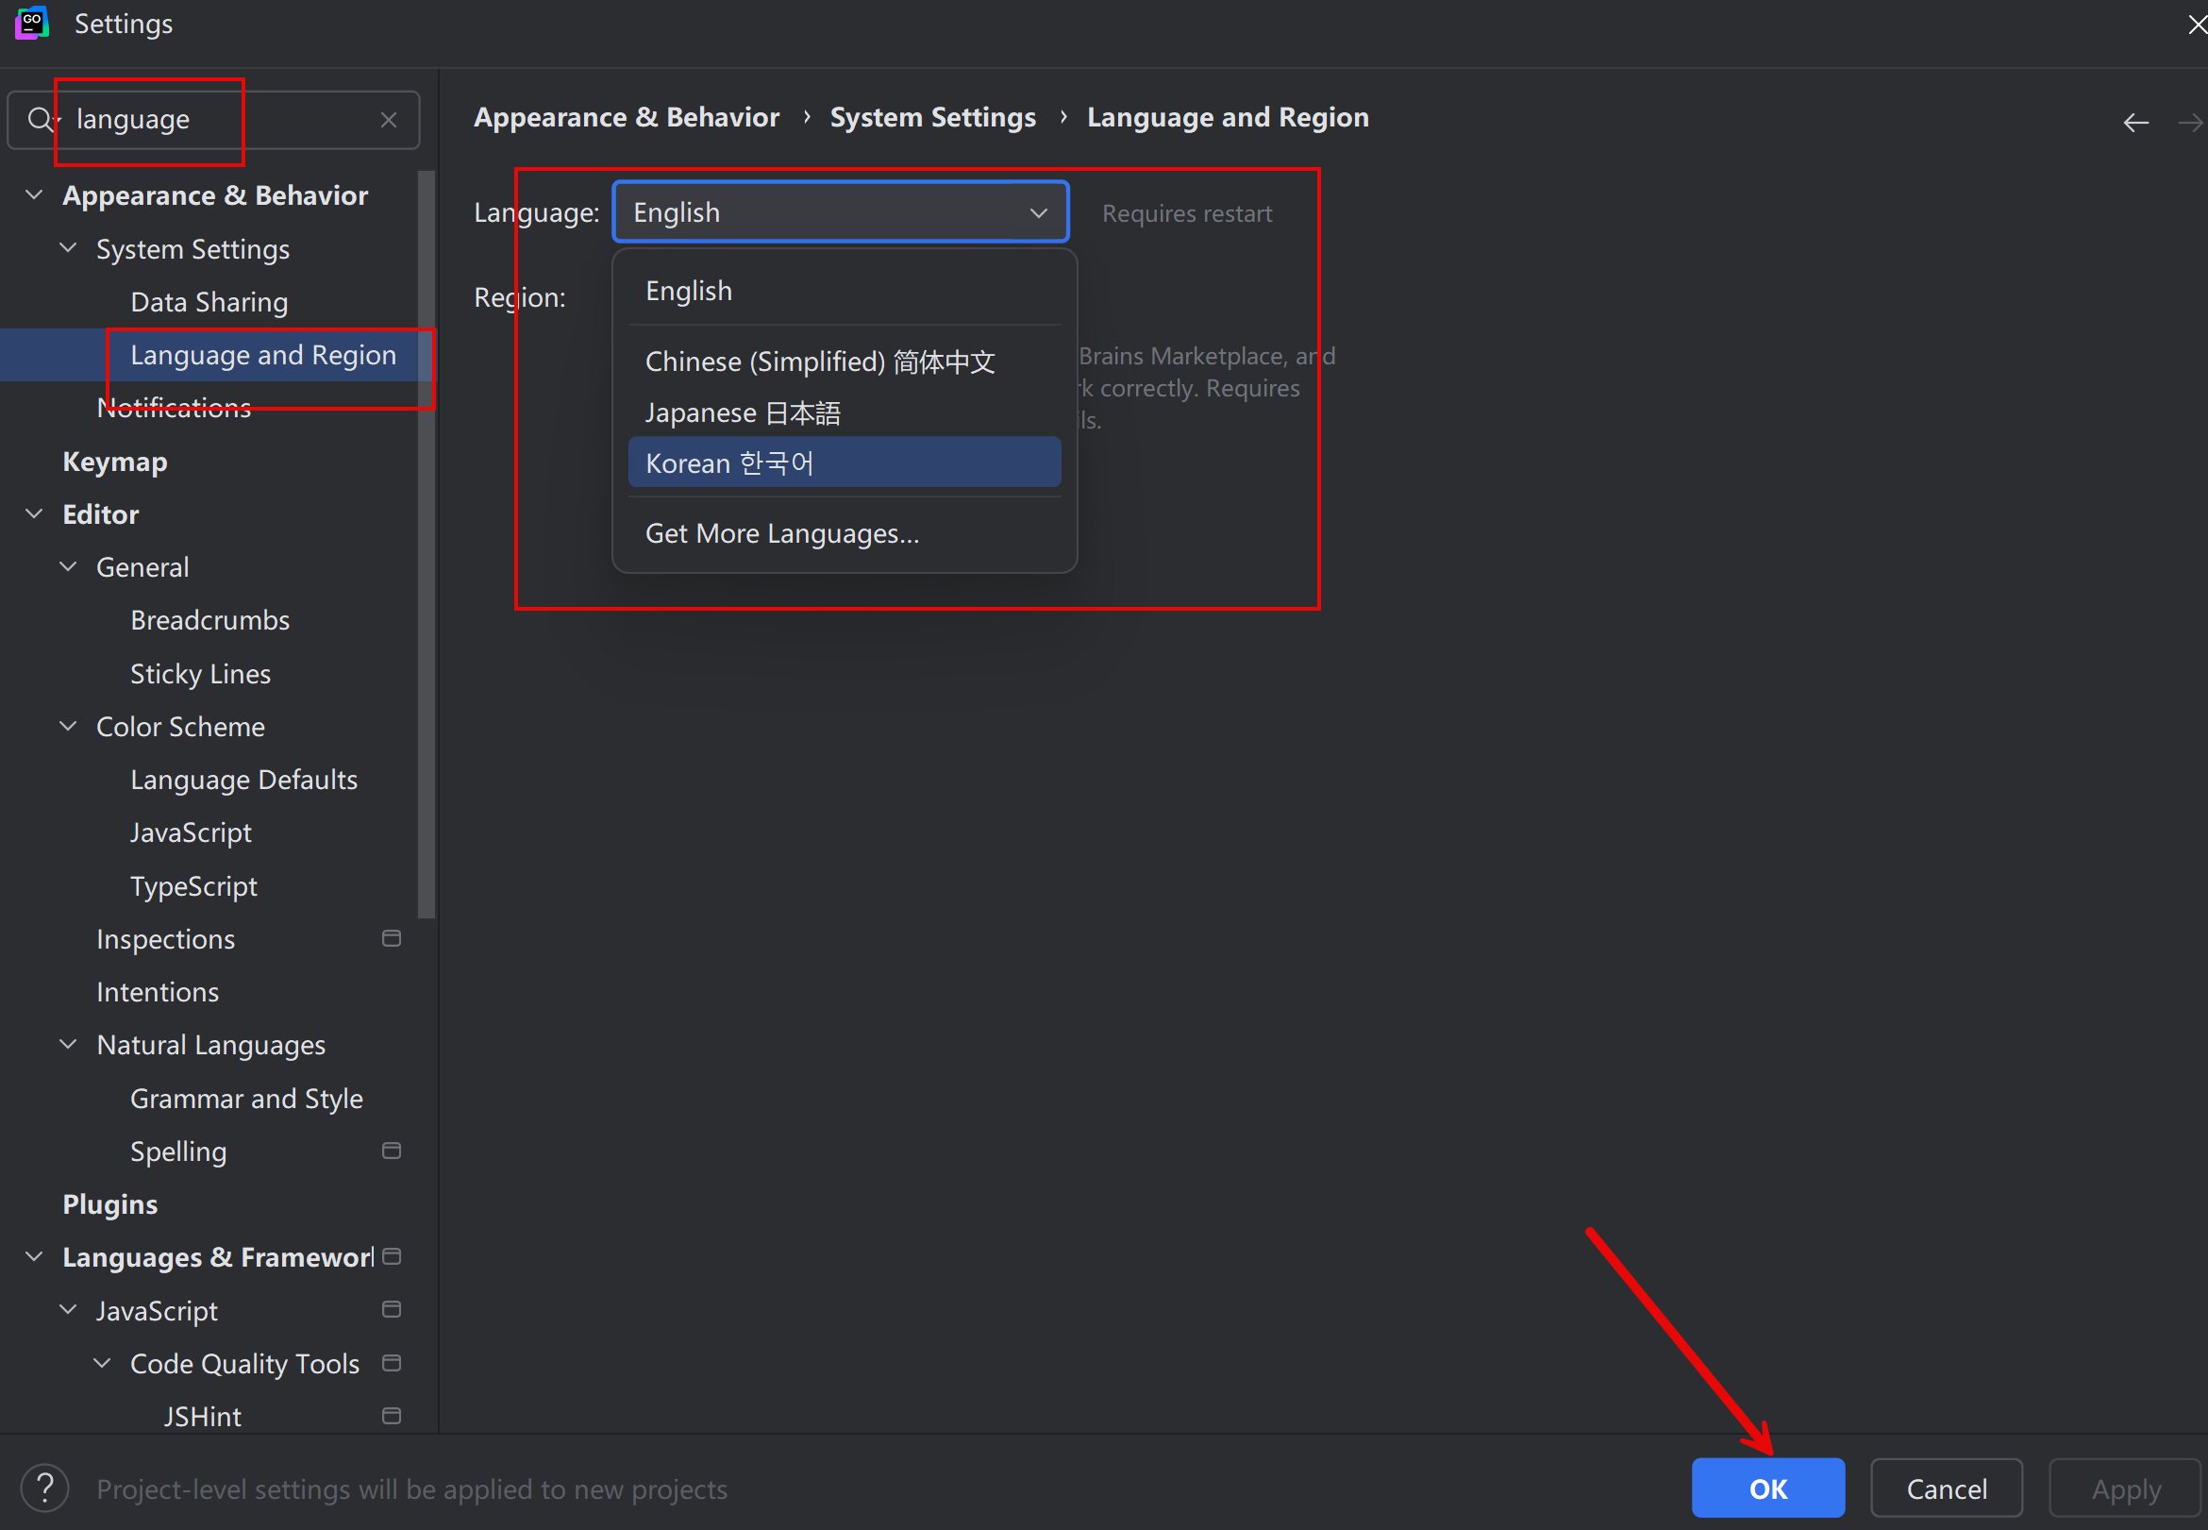
Task: Click Get More Languages option
Action: [x=782, y=533]
